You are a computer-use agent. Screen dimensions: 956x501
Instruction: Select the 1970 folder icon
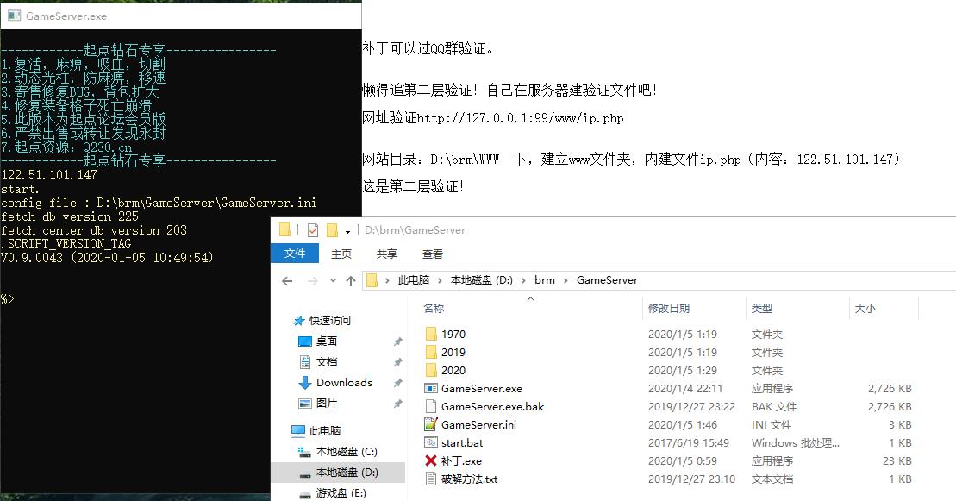click(432, 334)
